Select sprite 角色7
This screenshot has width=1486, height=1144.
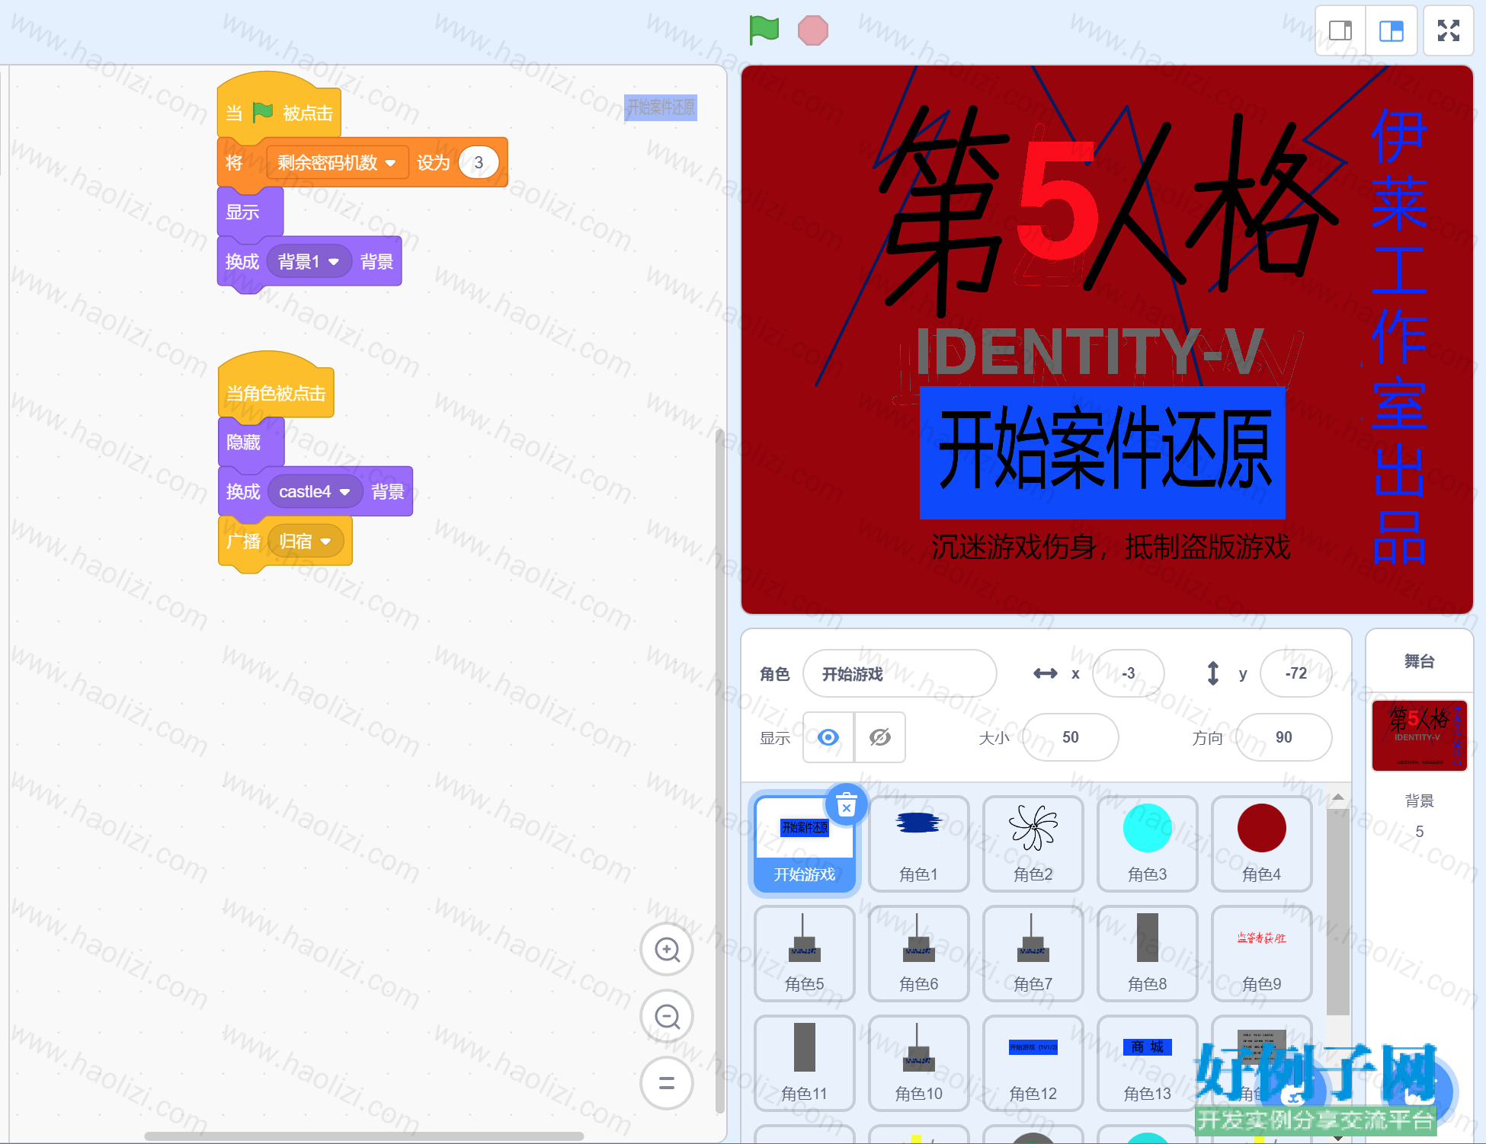[x=1033, y=953]
